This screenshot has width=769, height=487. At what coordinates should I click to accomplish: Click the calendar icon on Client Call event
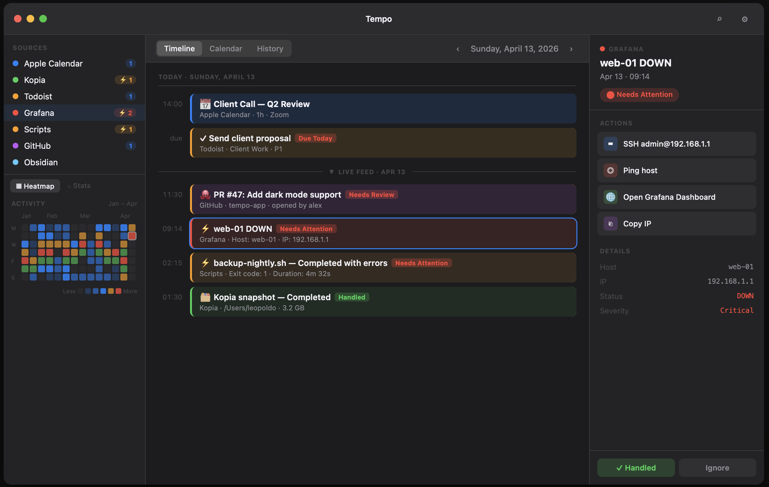205,104
